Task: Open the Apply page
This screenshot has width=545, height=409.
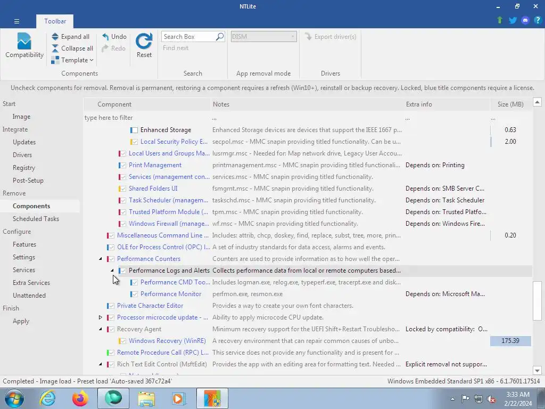Action: click(21, 321)
